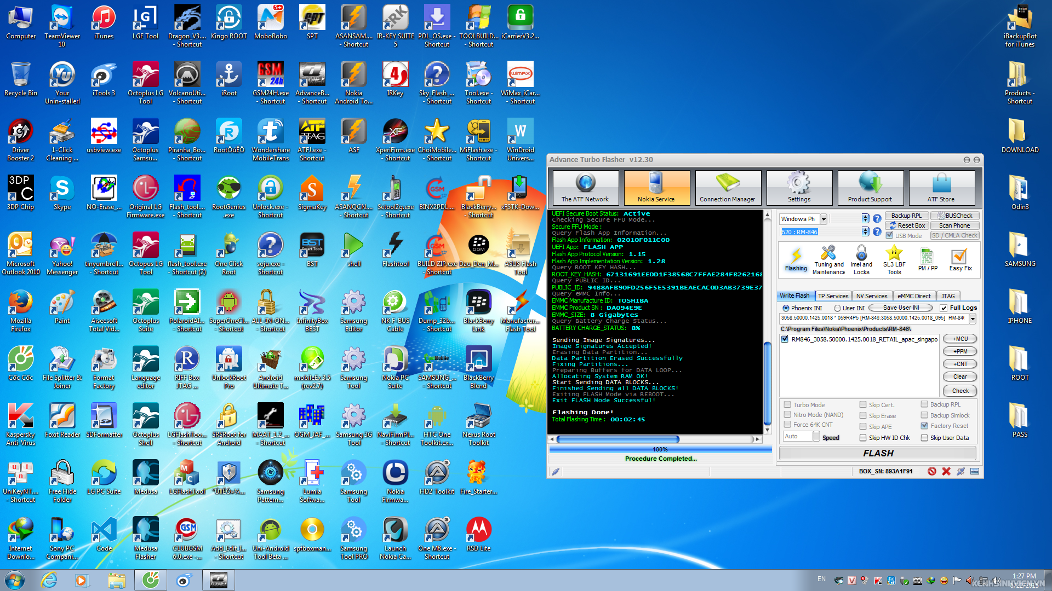Open SL3 LBF Tools star icon

click(x=894, y=260)
